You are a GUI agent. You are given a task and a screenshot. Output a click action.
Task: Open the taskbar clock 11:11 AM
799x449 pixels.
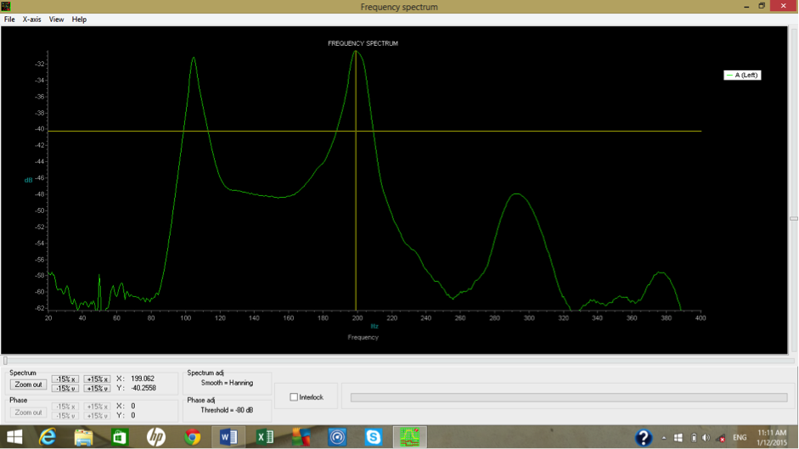(x=772, y=438)
